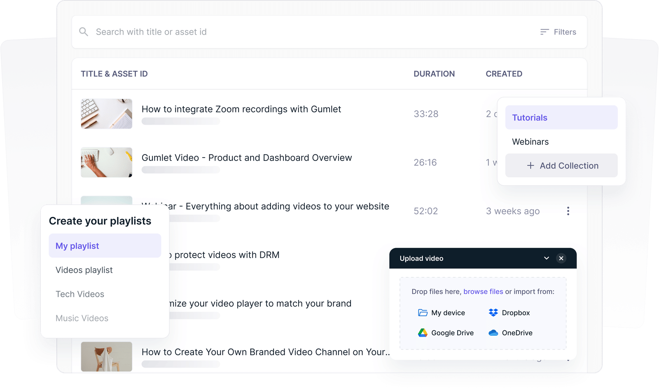
Task: Click the search magnifier icon
Action: pos(84,32)
